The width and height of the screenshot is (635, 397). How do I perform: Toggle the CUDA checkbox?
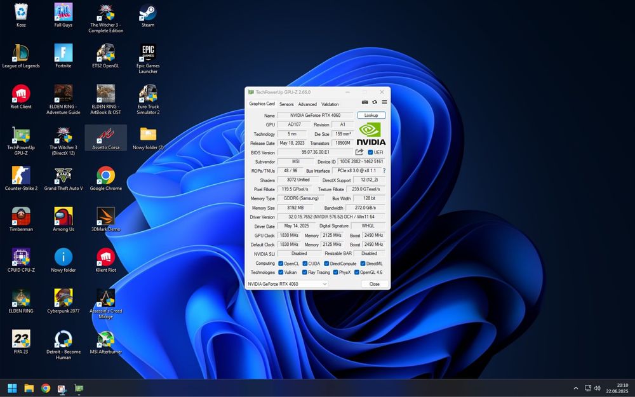[x=305, y=264]
